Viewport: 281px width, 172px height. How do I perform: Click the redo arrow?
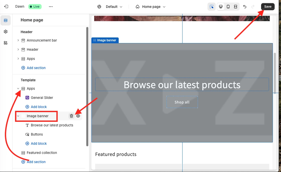coord(253,7)
